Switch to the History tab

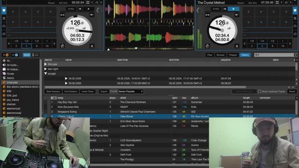coord(245,55)
